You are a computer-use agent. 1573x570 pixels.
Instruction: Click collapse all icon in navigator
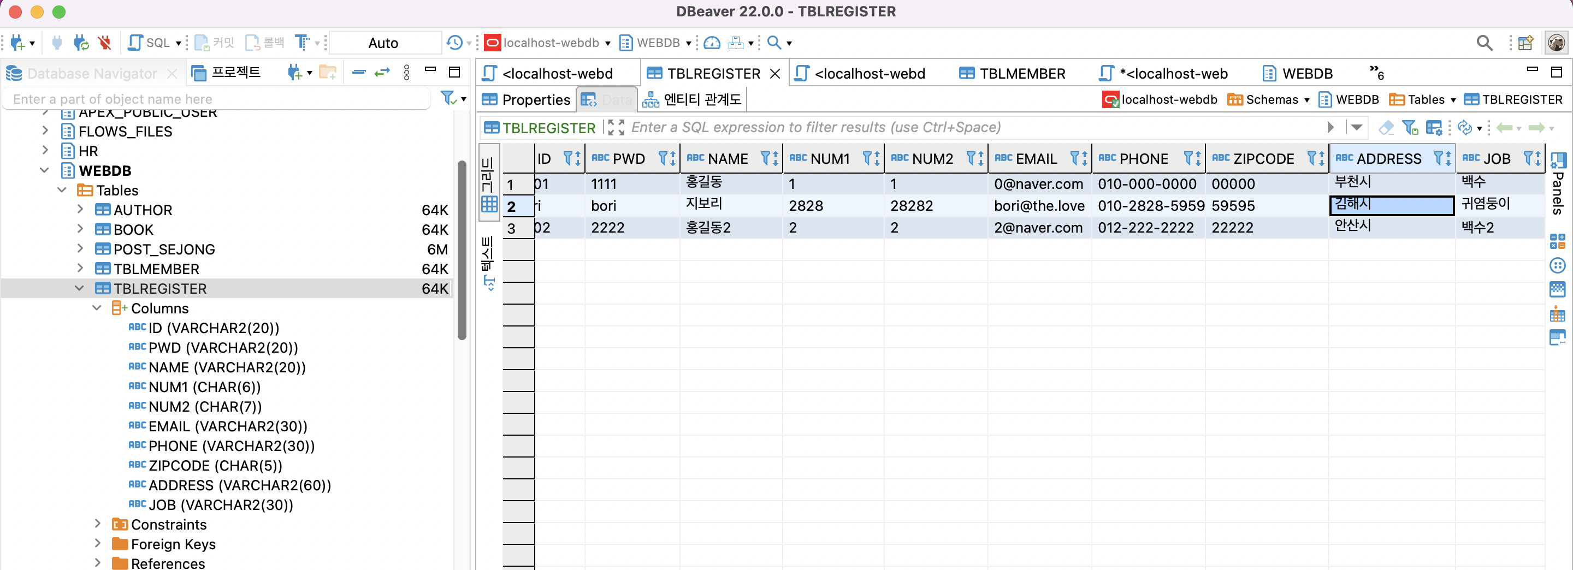tap(359, 73)
